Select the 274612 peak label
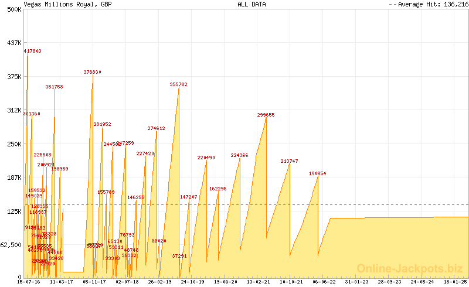Viewport: 469px width, 287px height. pyautogui.click(x=156, y=128)
